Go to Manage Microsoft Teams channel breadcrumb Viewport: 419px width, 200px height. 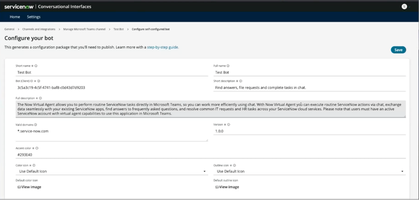pos(84,29)
